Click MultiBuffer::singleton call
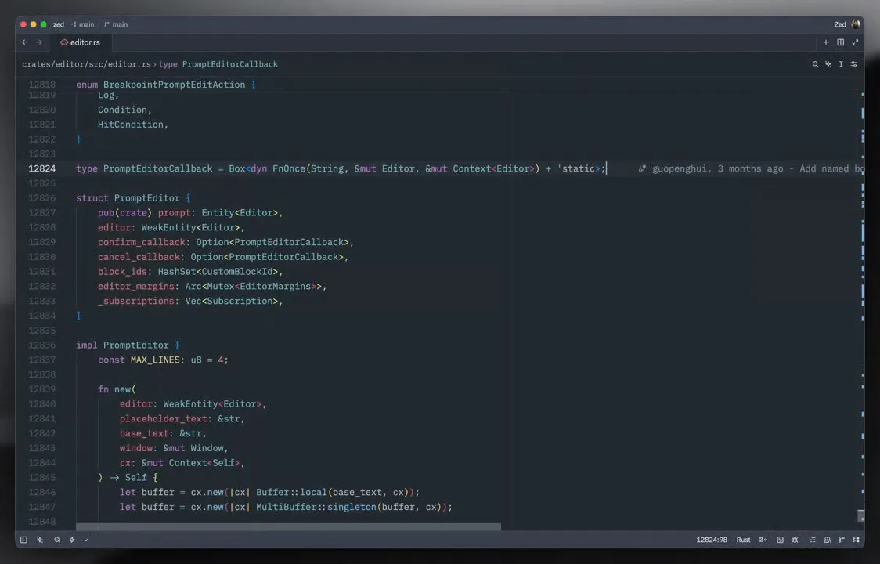Image resolution: width=880 pixels, height=564 pixels. tap(316, 507)
